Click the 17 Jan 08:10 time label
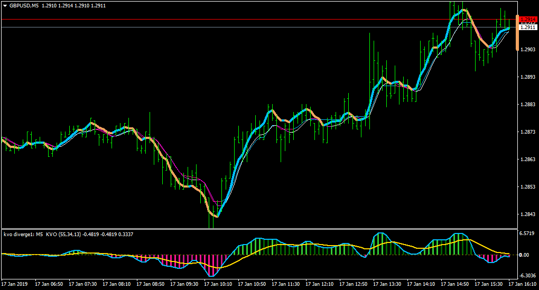Image resolution: width=539 pixels, height=290 pixels. pyautogui.click(x=117, y=284)
